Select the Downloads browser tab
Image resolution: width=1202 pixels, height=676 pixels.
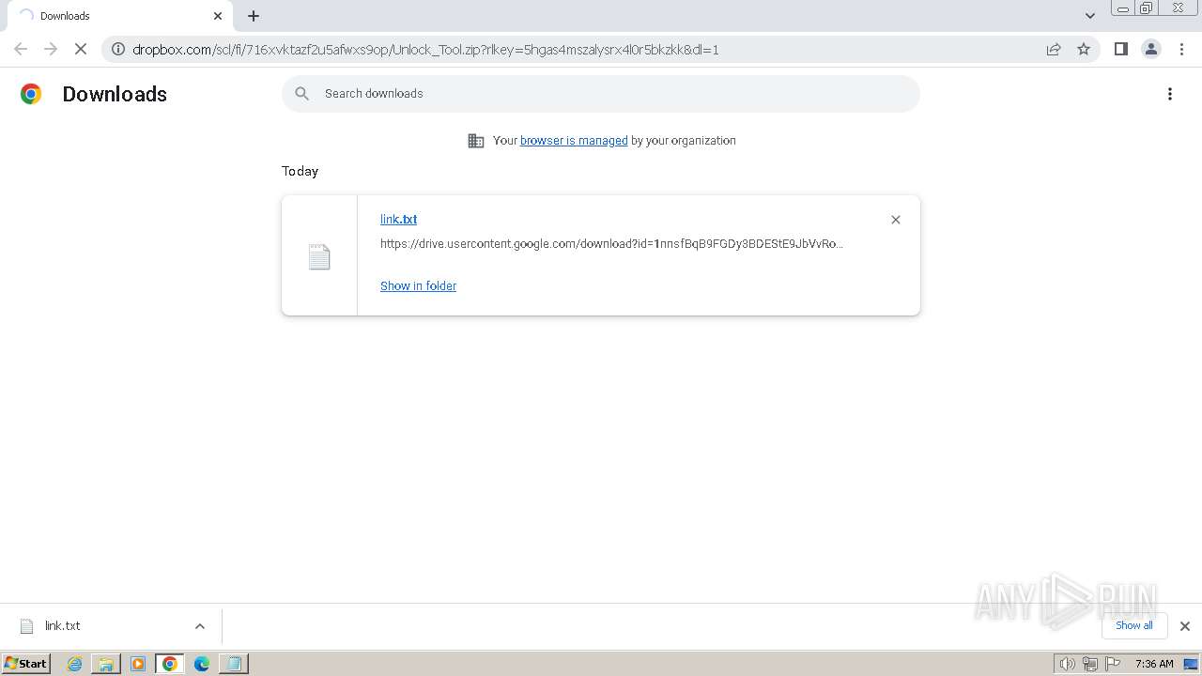[x=118, y=16]
